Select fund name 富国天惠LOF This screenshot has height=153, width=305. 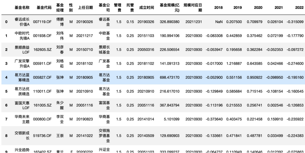click(x=22, y=105)
